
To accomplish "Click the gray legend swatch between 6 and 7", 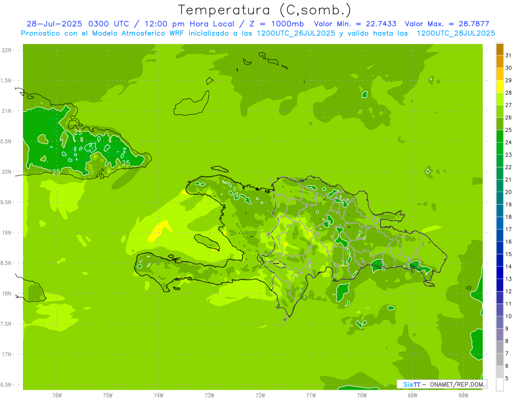I will pos(500,359).
